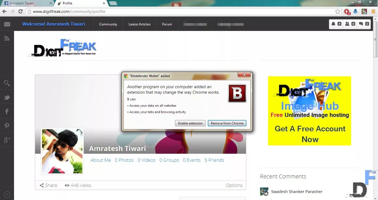Reload the current page
The height and width of the screenshot is (200, 378).
pyautogui.click(x=21, y=11)
